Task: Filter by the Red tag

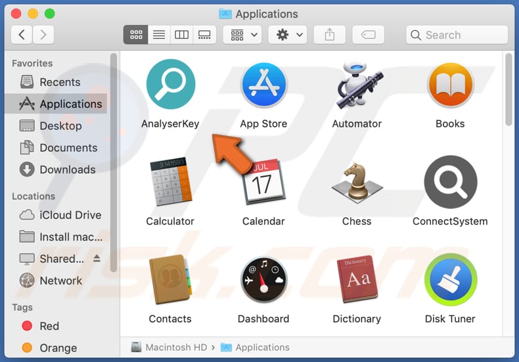Action: click(56, 326)
